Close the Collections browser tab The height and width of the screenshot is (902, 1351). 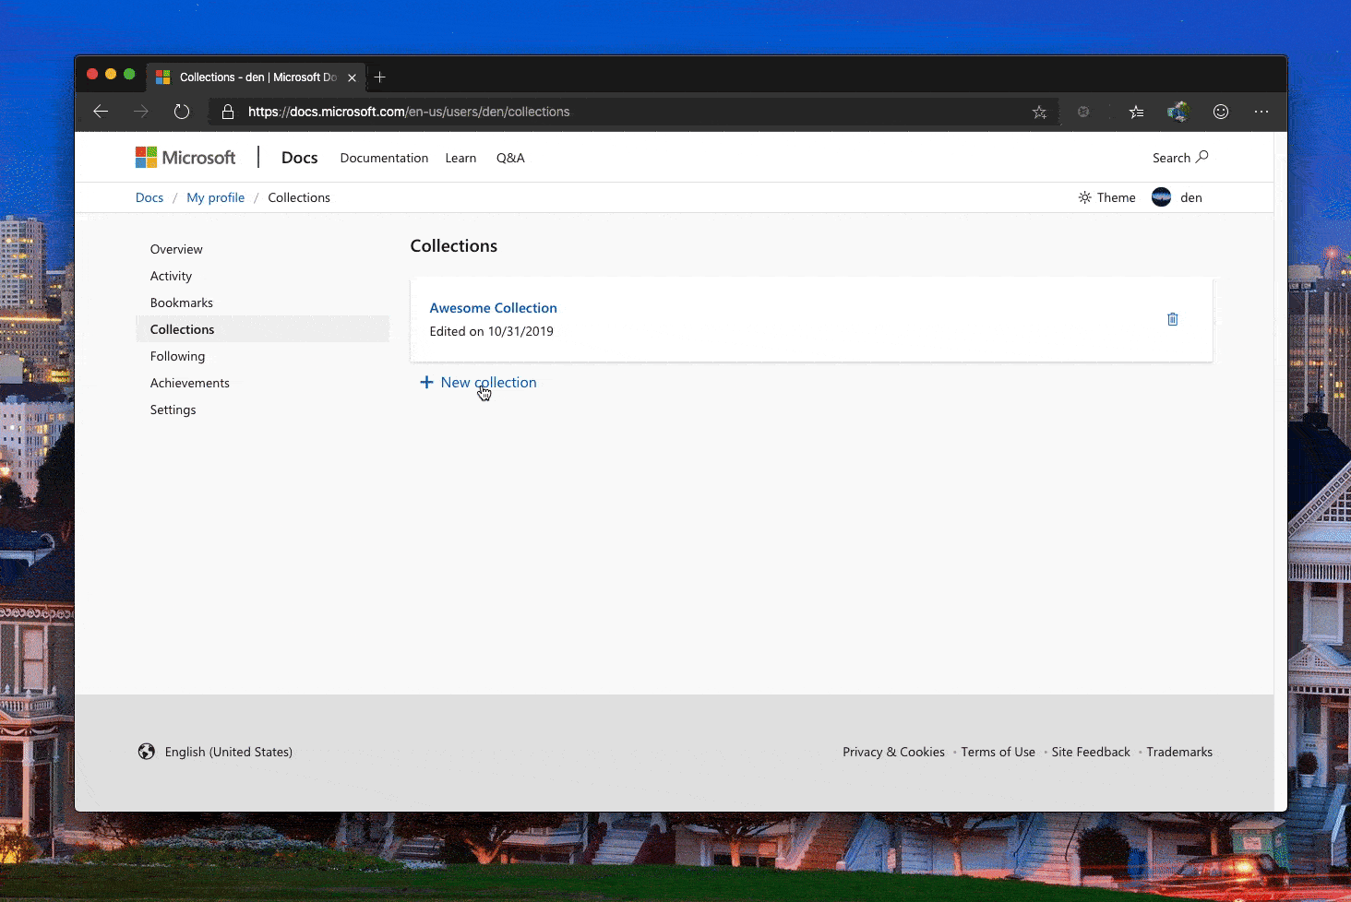point(352,77)
